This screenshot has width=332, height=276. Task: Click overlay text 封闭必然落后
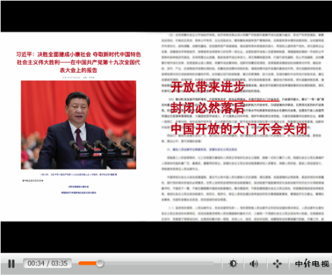(208, 108)
